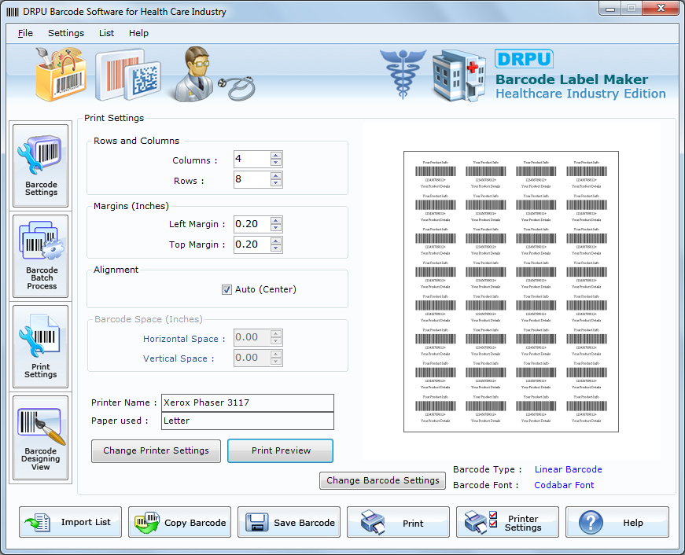Increase the Left Margin value
This screenshot has height=555, width=685.
tap(276, 219)
